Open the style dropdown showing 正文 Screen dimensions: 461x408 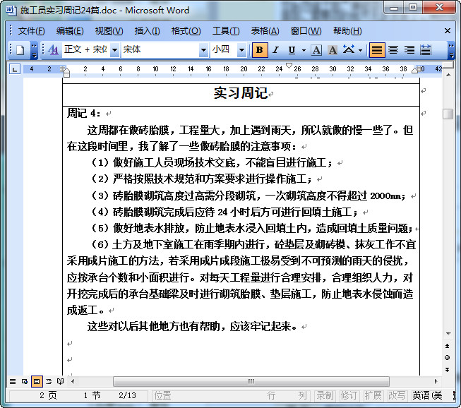(x=114, y=50)
